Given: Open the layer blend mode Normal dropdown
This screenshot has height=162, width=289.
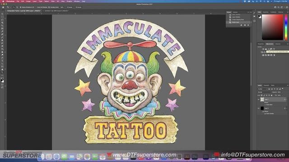Looking at the screenshot, I should click(x=265, y=92).
